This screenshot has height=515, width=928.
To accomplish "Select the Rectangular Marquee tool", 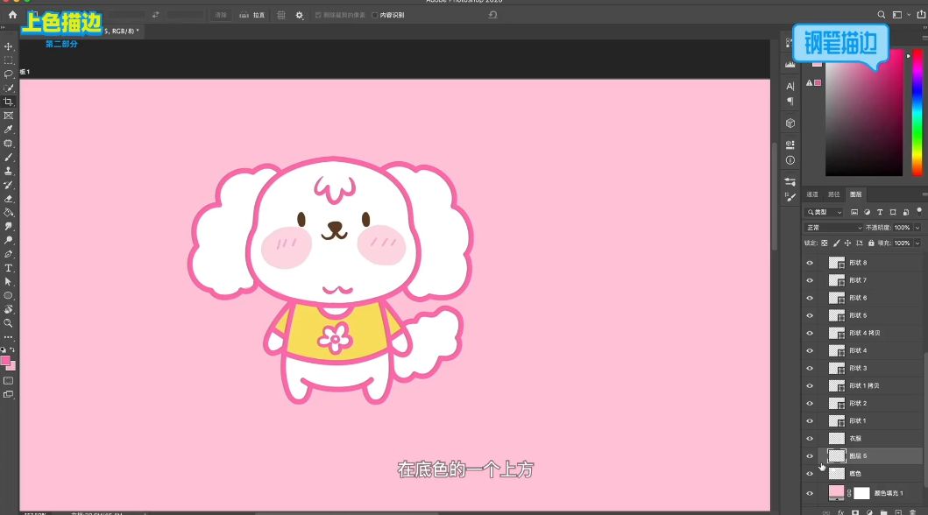I will tap(8, 60).
